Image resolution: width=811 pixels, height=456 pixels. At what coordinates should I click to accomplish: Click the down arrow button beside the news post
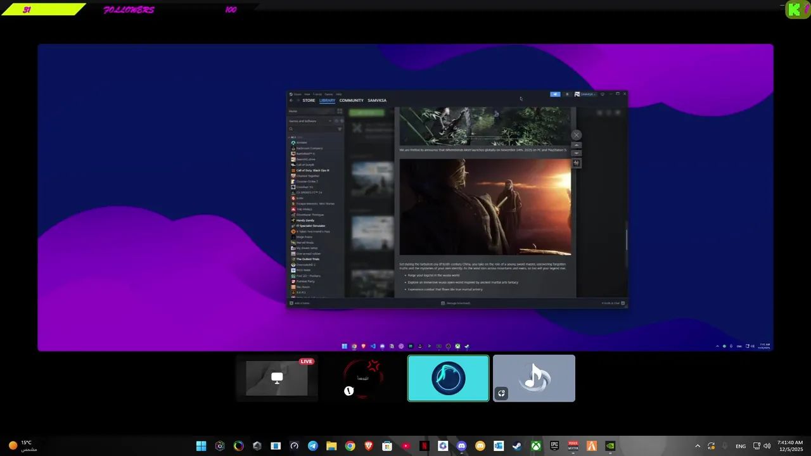576,153
